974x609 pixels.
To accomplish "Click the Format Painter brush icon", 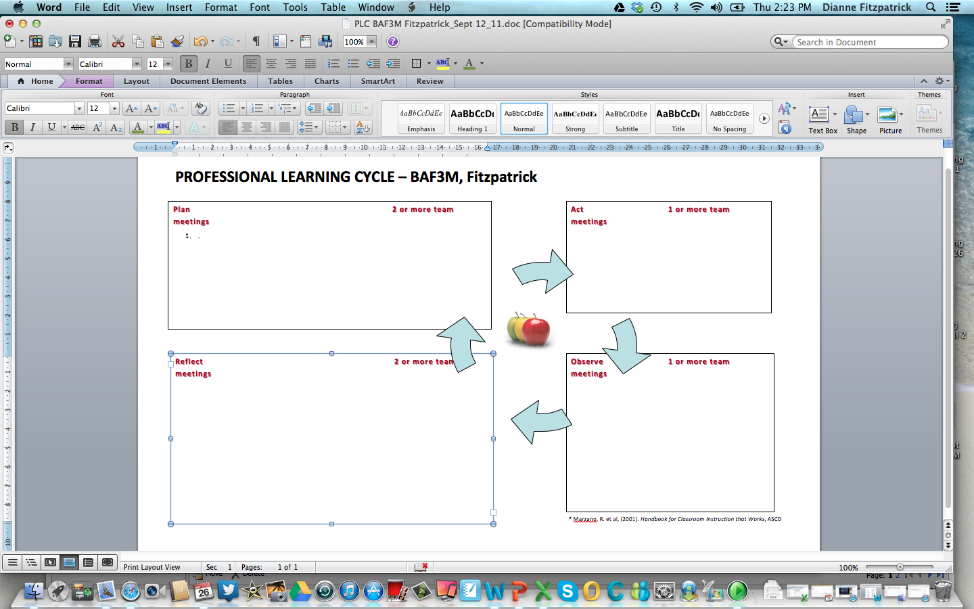I will [178, 41].
